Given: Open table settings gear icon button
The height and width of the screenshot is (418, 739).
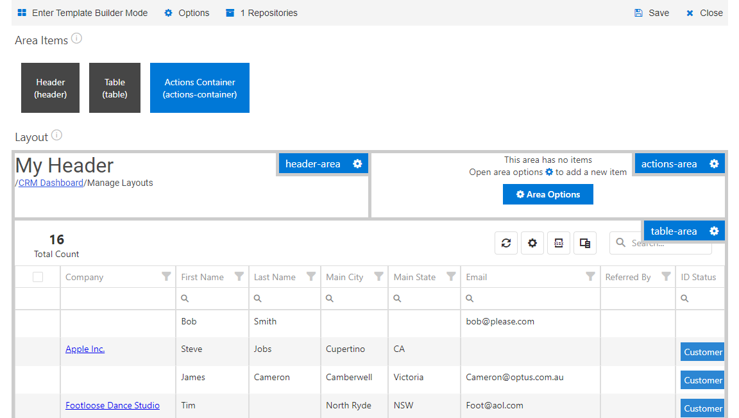Looking at the screenshot, I should coord(532,243).
